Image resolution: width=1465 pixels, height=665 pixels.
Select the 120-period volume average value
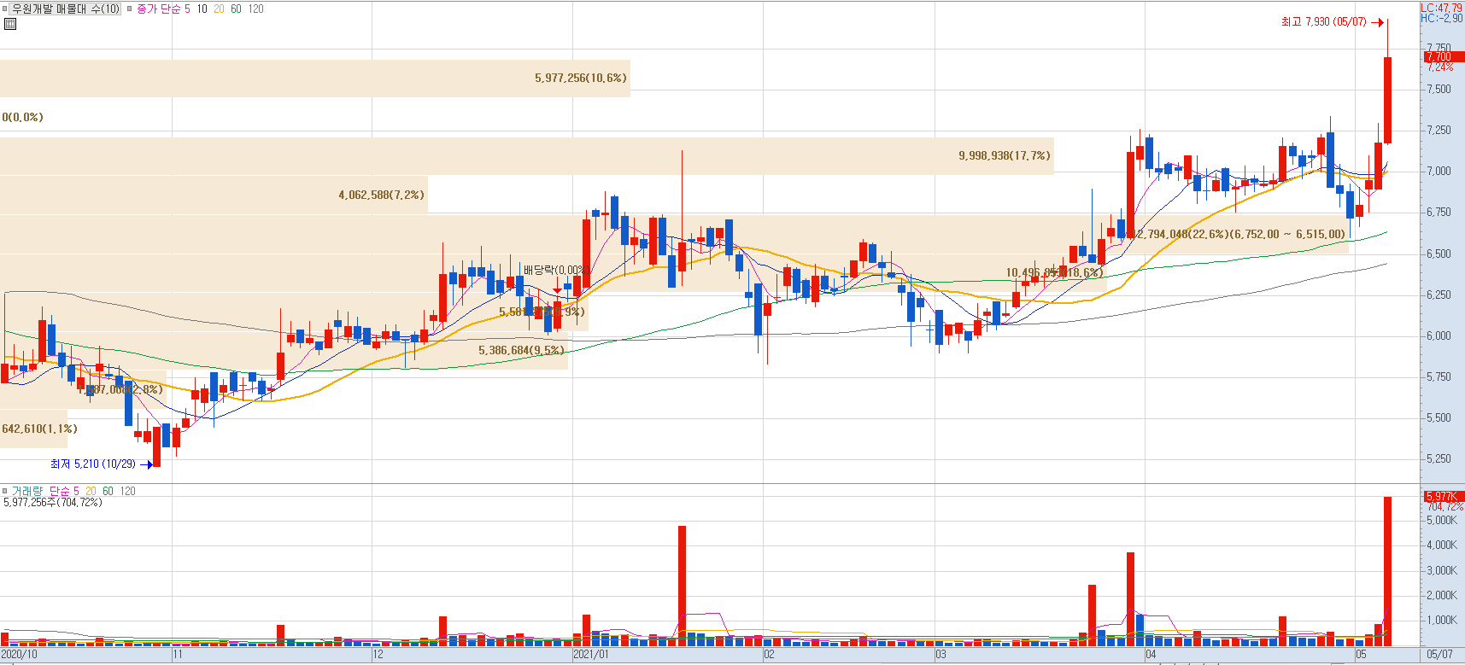[127, 491]
